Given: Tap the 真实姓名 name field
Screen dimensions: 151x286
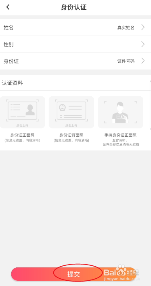Looking at the screenshot, I should click(126, 28).
